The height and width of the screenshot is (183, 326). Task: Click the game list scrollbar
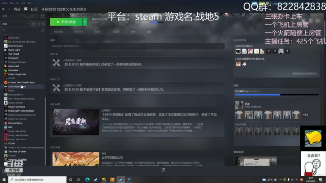tap(45, 131)
